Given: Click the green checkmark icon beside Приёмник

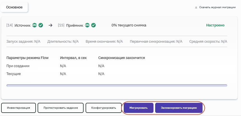Looking at the screenshot, I should tap(93, 25).
